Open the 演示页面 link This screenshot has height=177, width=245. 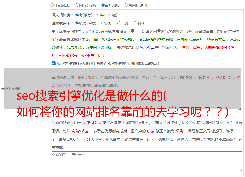click(x=147, y=47)
